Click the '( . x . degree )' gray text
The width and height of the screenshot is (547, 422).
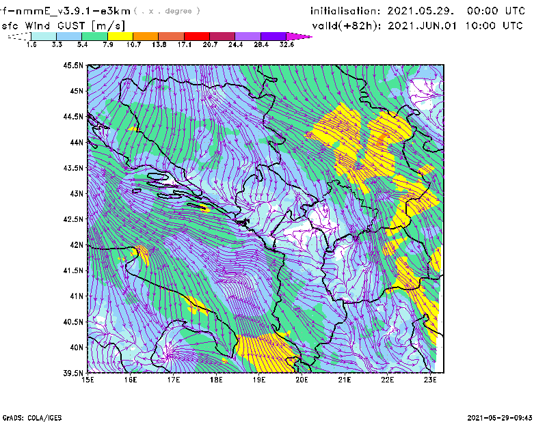167,11
